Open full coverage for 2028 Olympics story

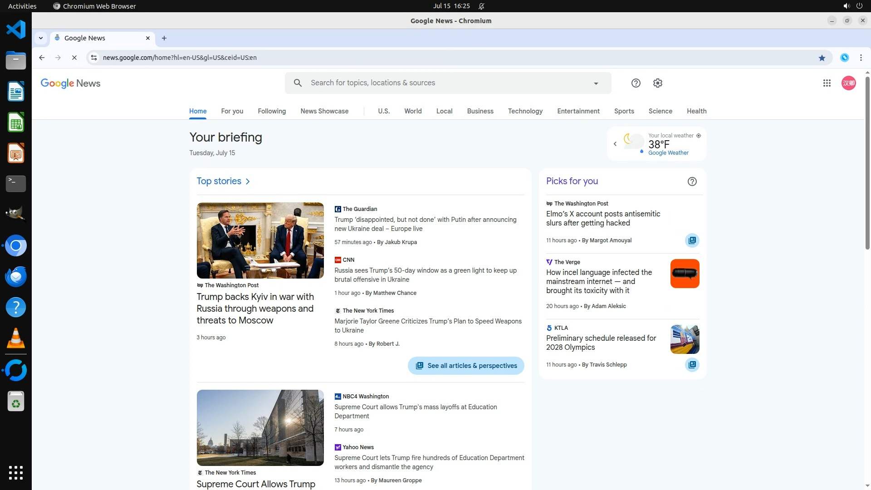point(692,365)
